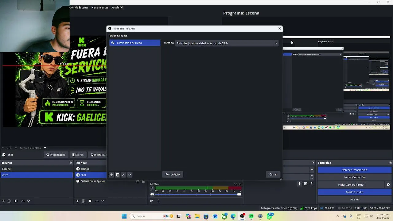Image resolution: width=393 pixels, height=221 pixels.
Task: Toggle Modo Estudio
Action: click(354, 192)
